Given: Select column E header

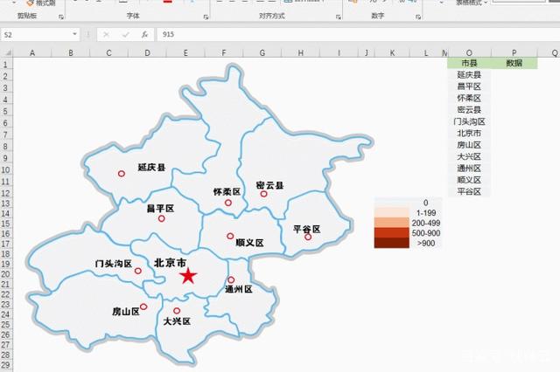Looking at the screenshot, I should (x=185, y=52).
